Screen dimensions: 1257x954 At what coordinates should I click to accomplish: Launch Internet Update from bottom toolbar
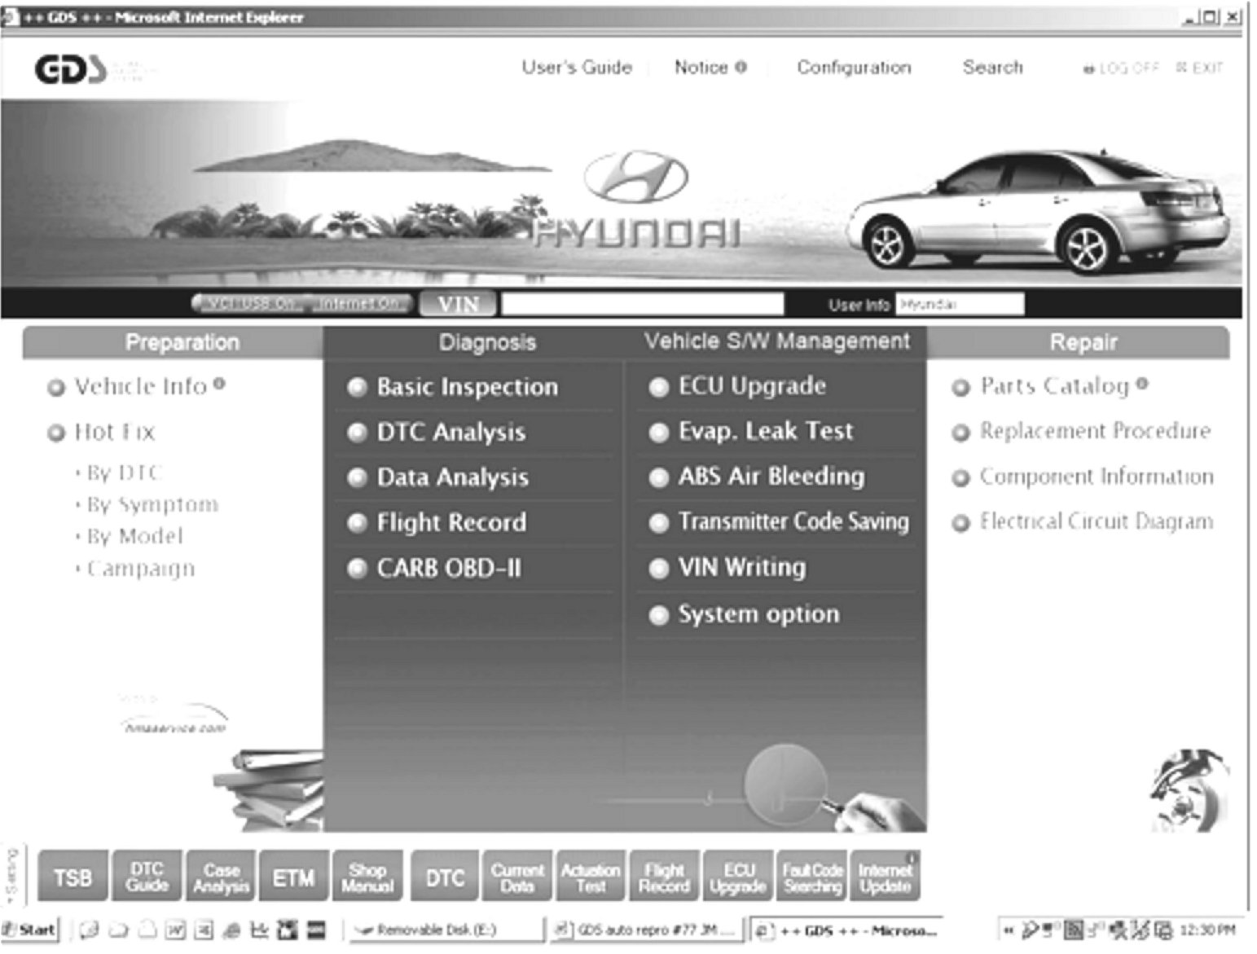886,877
